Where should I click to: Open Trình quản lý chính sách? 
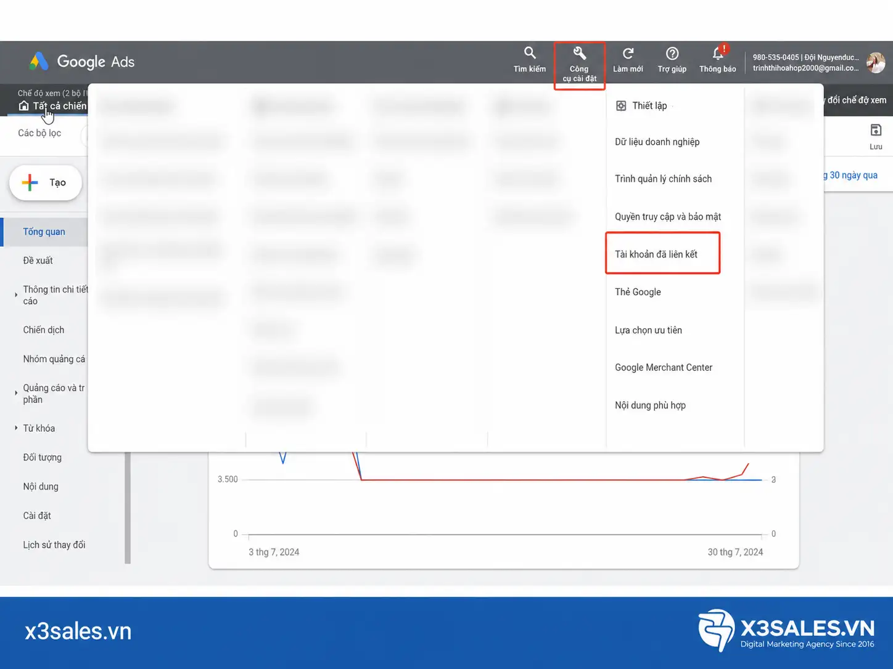point(663,179)
